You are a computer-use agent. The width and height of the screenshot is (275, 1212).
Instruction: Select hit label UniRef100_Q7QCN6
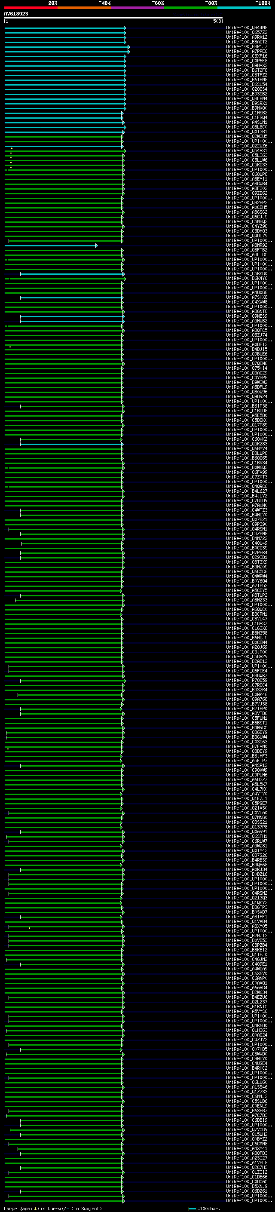(247, 363)
